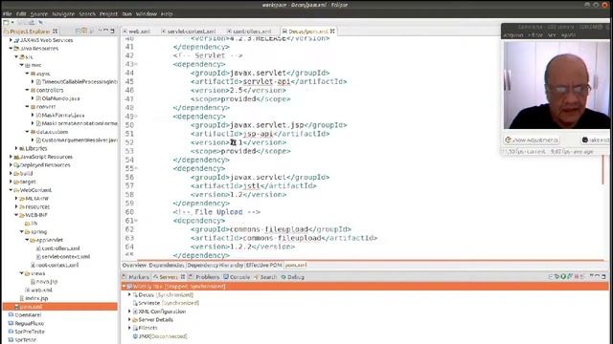The width and height of the screenshot is (613, 344).
Task: Open the Dependencies tab of the POM editor
Action: pos(166,266)
